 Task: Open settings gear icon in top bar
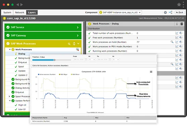(x=165, y=12)
